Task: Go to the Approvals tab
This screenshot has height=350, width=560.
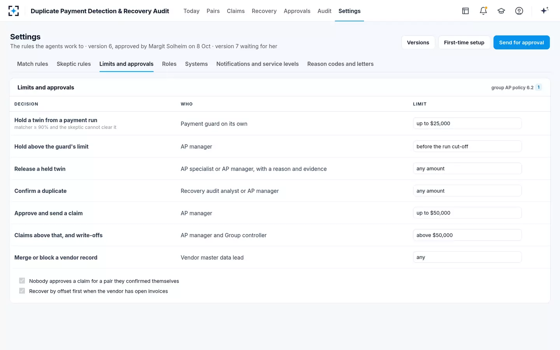Action: (297, 11)
